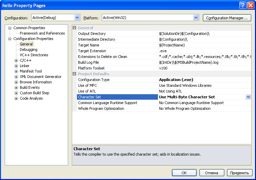Screen dimensions: 256x180
Task: Collapse the Configuration Properties node
Action: [x=10, y=39]
